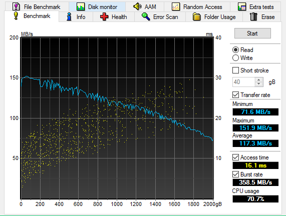Click the AAM speaker icon

(x=137, y=6)
